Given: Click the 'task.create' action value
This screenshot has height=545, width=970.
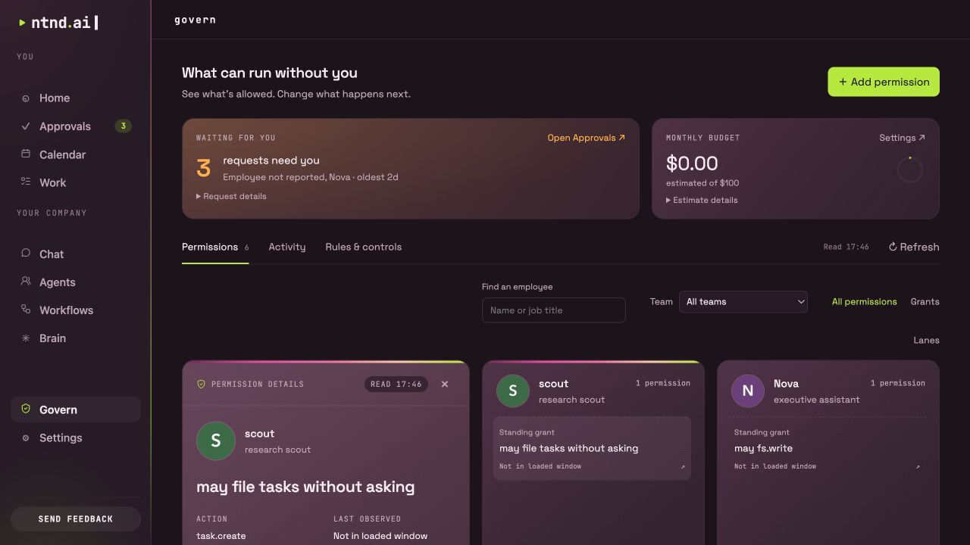Looking at the screenshot, I should pyautogui.click(x=221, y=536).
